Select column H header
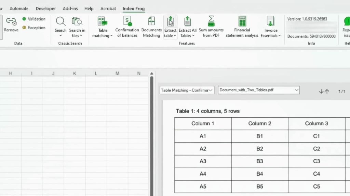350x196 pixels. [11, 73]
